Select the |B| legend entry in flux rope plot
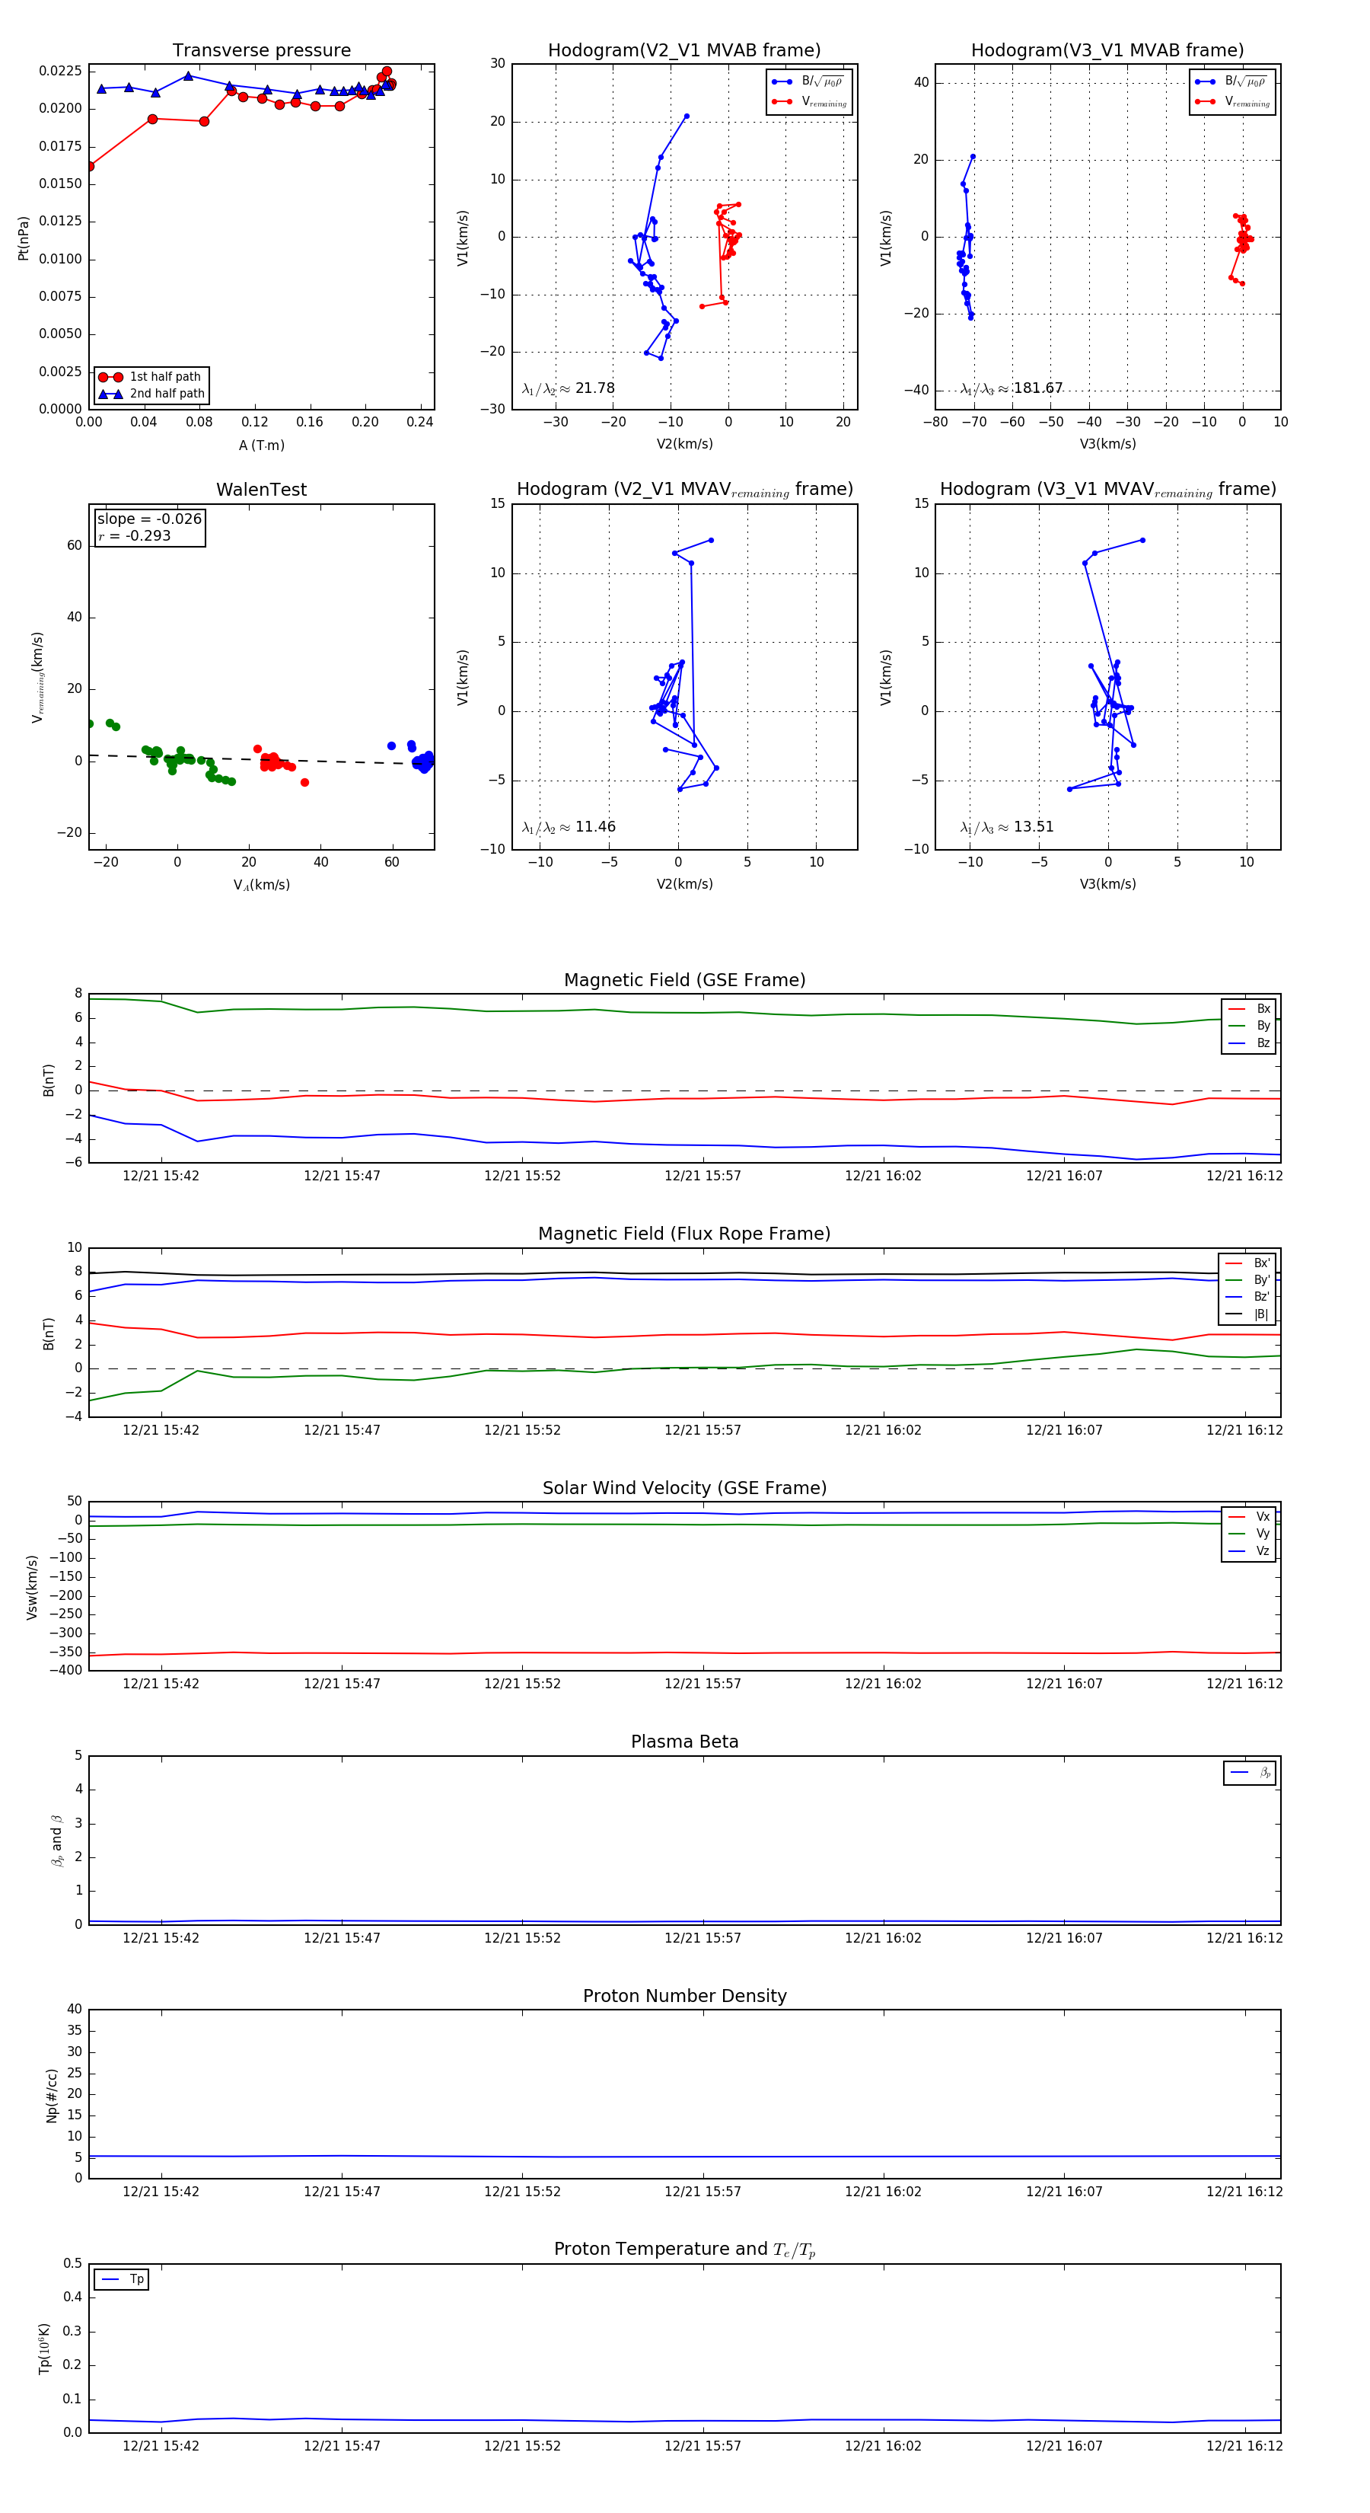 pyautogui.click(x=1248, y=1315)
